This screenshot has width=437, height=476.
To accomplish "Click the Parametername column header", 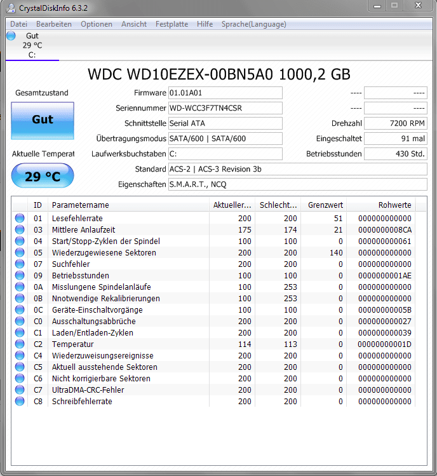I will tap(128, 205).
